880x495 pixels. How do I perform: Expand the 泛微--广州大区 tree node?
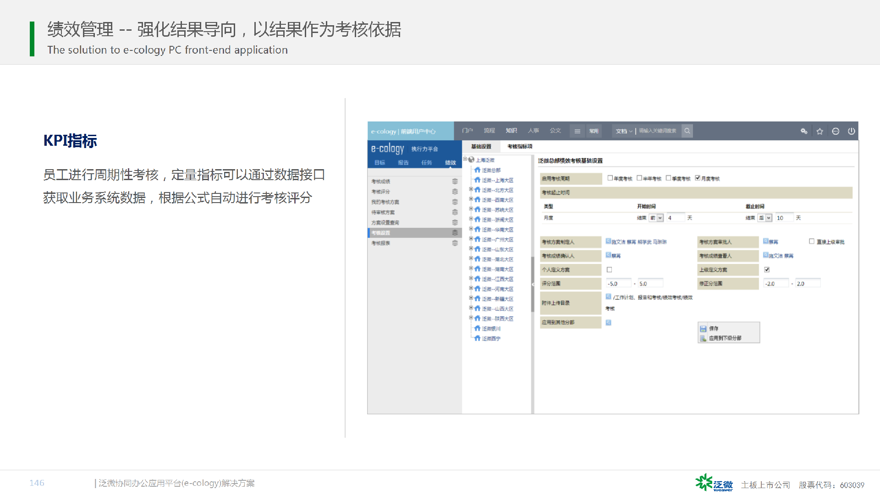[471, 239]
